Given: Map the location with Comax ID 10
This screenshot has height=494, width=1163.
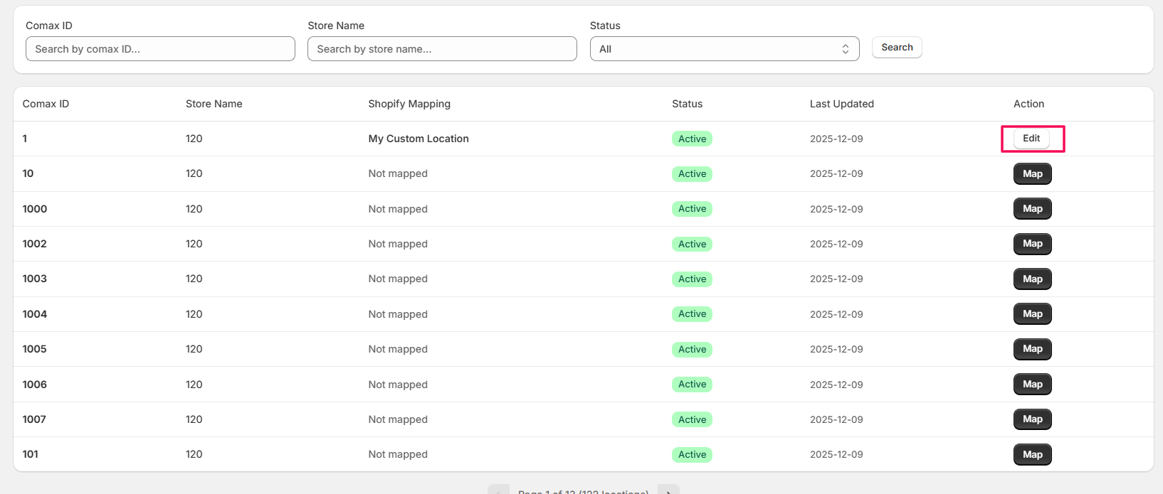Looking at the screenshot, I should click(x=1032, y=174).
